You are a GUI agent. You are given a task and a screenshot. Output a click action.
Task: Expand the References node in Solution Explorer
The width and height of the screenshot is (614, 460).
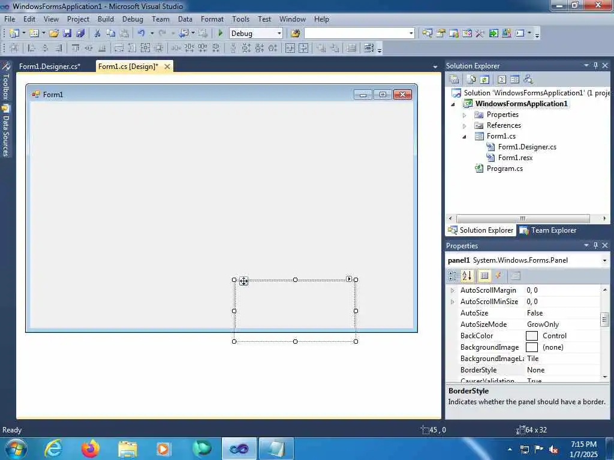pos(465,126)
